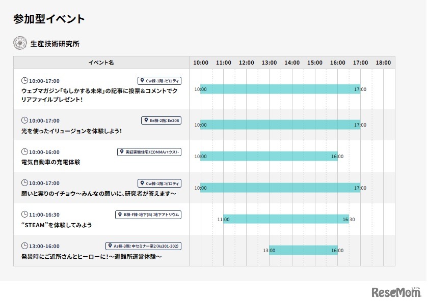Click the 13:00-16:00 避難所運営体験 timeline bar
Screen dimensions: 428x304
[303, 250]
